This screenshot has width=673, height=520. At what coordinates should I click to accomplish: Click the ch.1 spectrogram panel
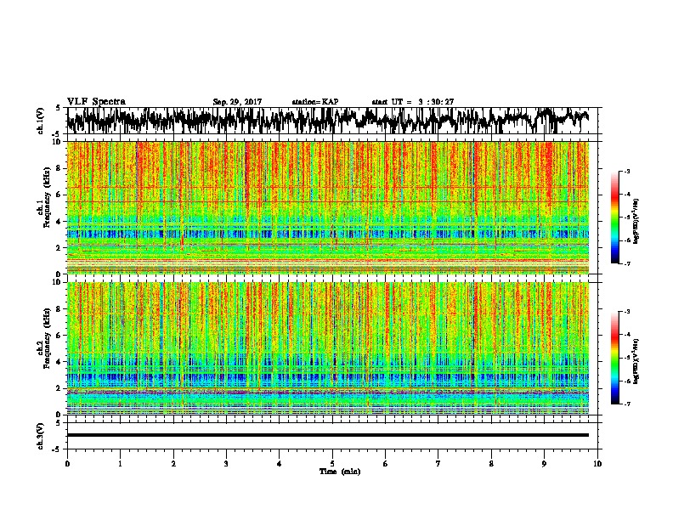click(328, 207)
